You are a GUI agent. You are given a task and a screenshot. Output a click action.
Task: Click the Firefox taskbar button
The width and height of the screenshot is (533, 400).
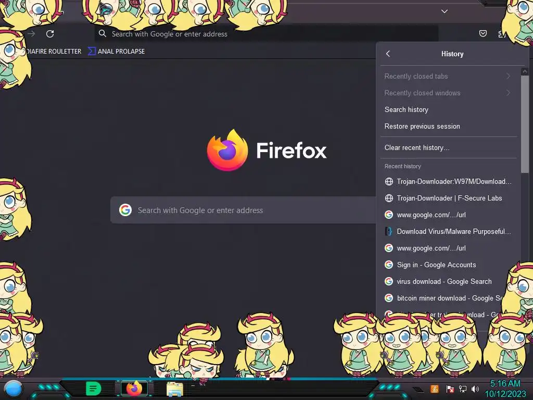pyautogui.click(x=134, y=389)
